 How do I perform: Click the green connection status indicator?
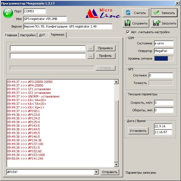(x=8, y=13)
